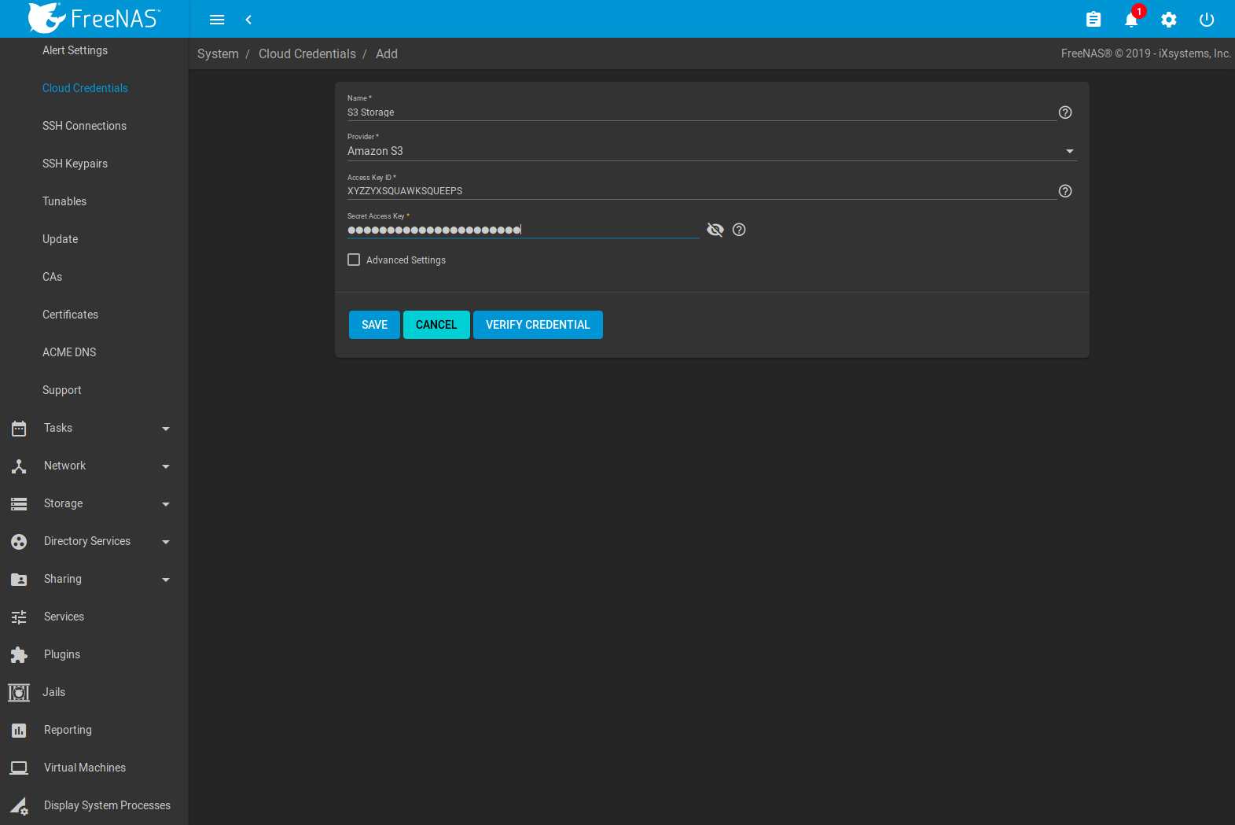Click the Network icon in sidebar

click(19, 466)
